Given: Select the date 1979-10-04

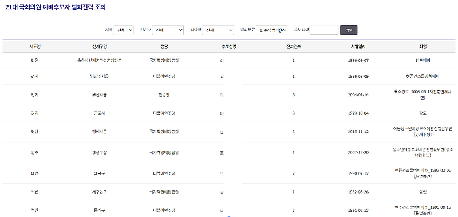Looking at the screenshot, I should coord(358,113).
